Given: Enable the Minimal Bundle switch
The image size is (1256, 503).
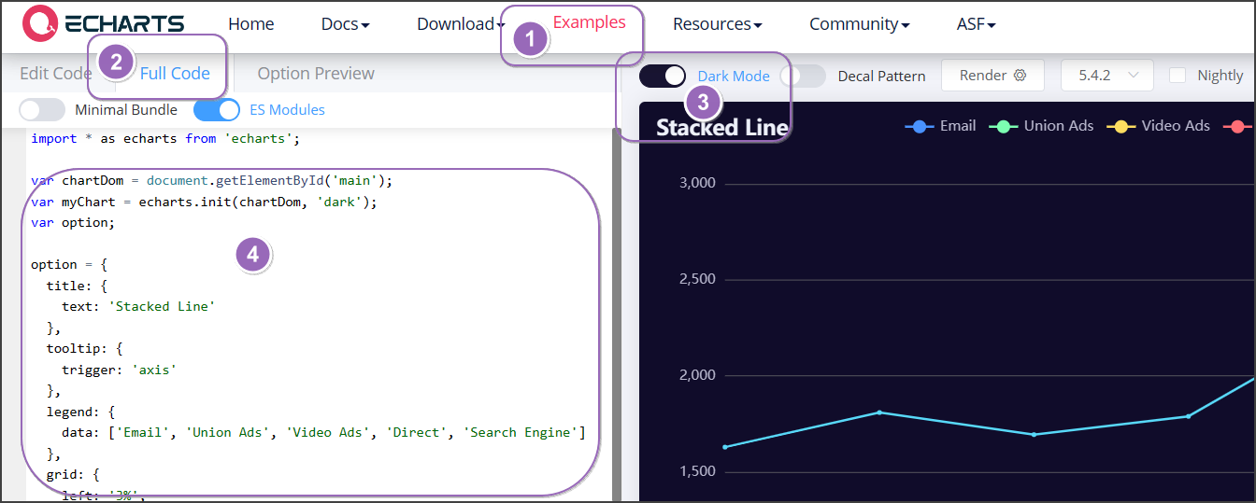Looking at the screenshot, I should click(x=42, y=110).
